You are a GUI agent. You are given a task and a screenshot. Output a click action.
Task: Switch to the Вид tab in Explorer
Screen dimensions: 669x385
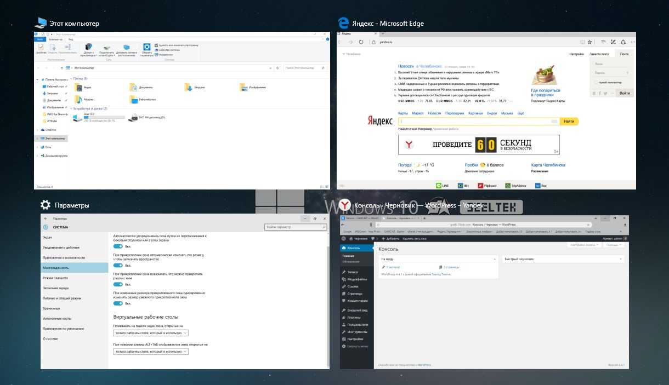point(71,39)
